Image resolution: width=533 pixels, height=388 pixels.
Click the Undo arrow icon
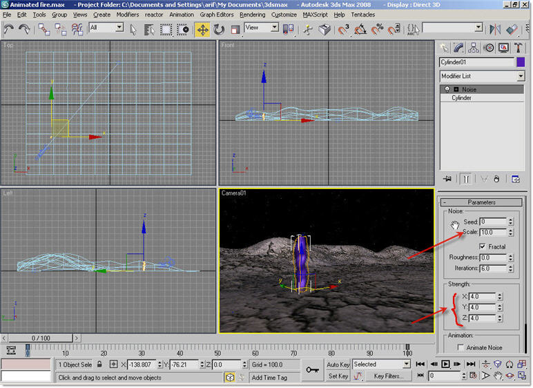pyautogui.click(x=9, y=29)
